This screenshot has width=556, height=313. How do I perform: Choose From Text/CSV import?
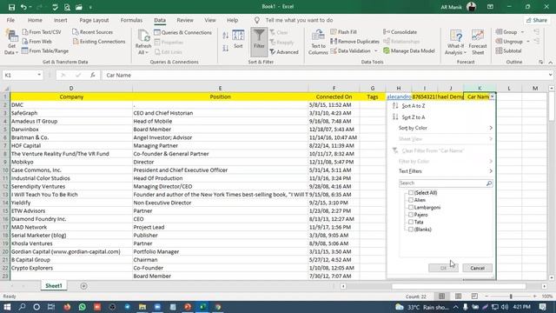click(42, 32)
